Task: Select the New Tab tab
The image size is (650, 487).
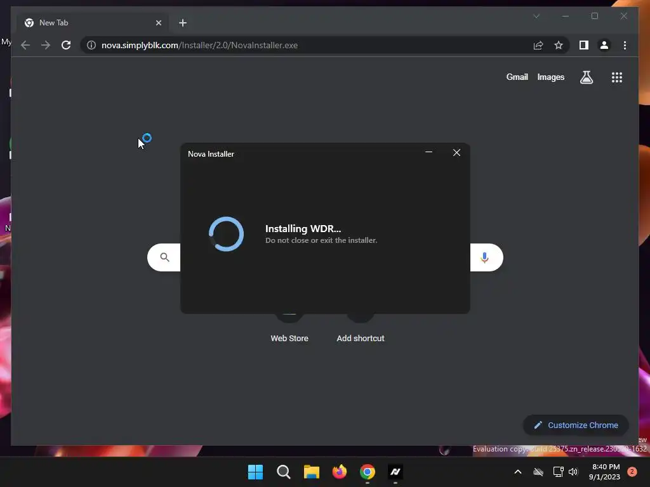Action: [x=93, y=23]
